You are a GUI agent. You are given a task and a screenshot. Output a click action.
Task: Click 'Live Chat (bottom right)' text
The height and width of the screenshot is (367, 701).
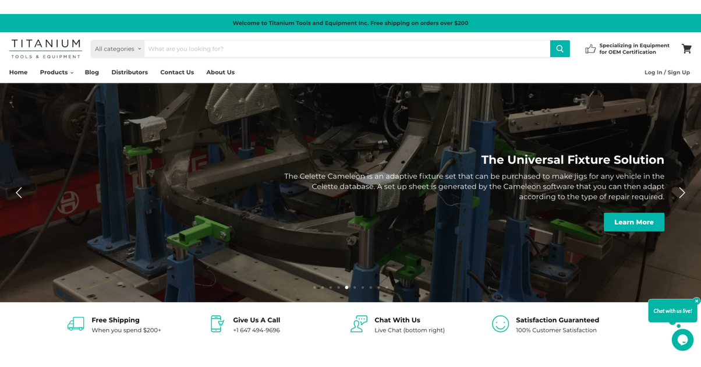(x=409, y=330)
